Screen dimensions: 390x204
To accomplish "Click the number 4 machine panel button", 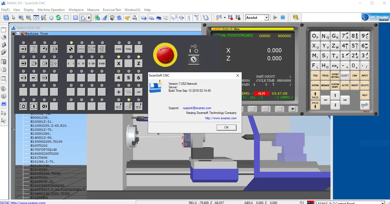I will [x=119, y=78].
